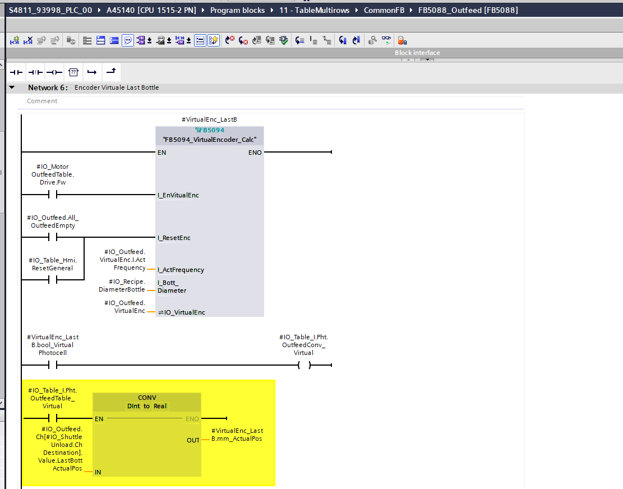Click the check block consistency green-check icon
This screenshot has height=489, width=623.
click(284, 40)
